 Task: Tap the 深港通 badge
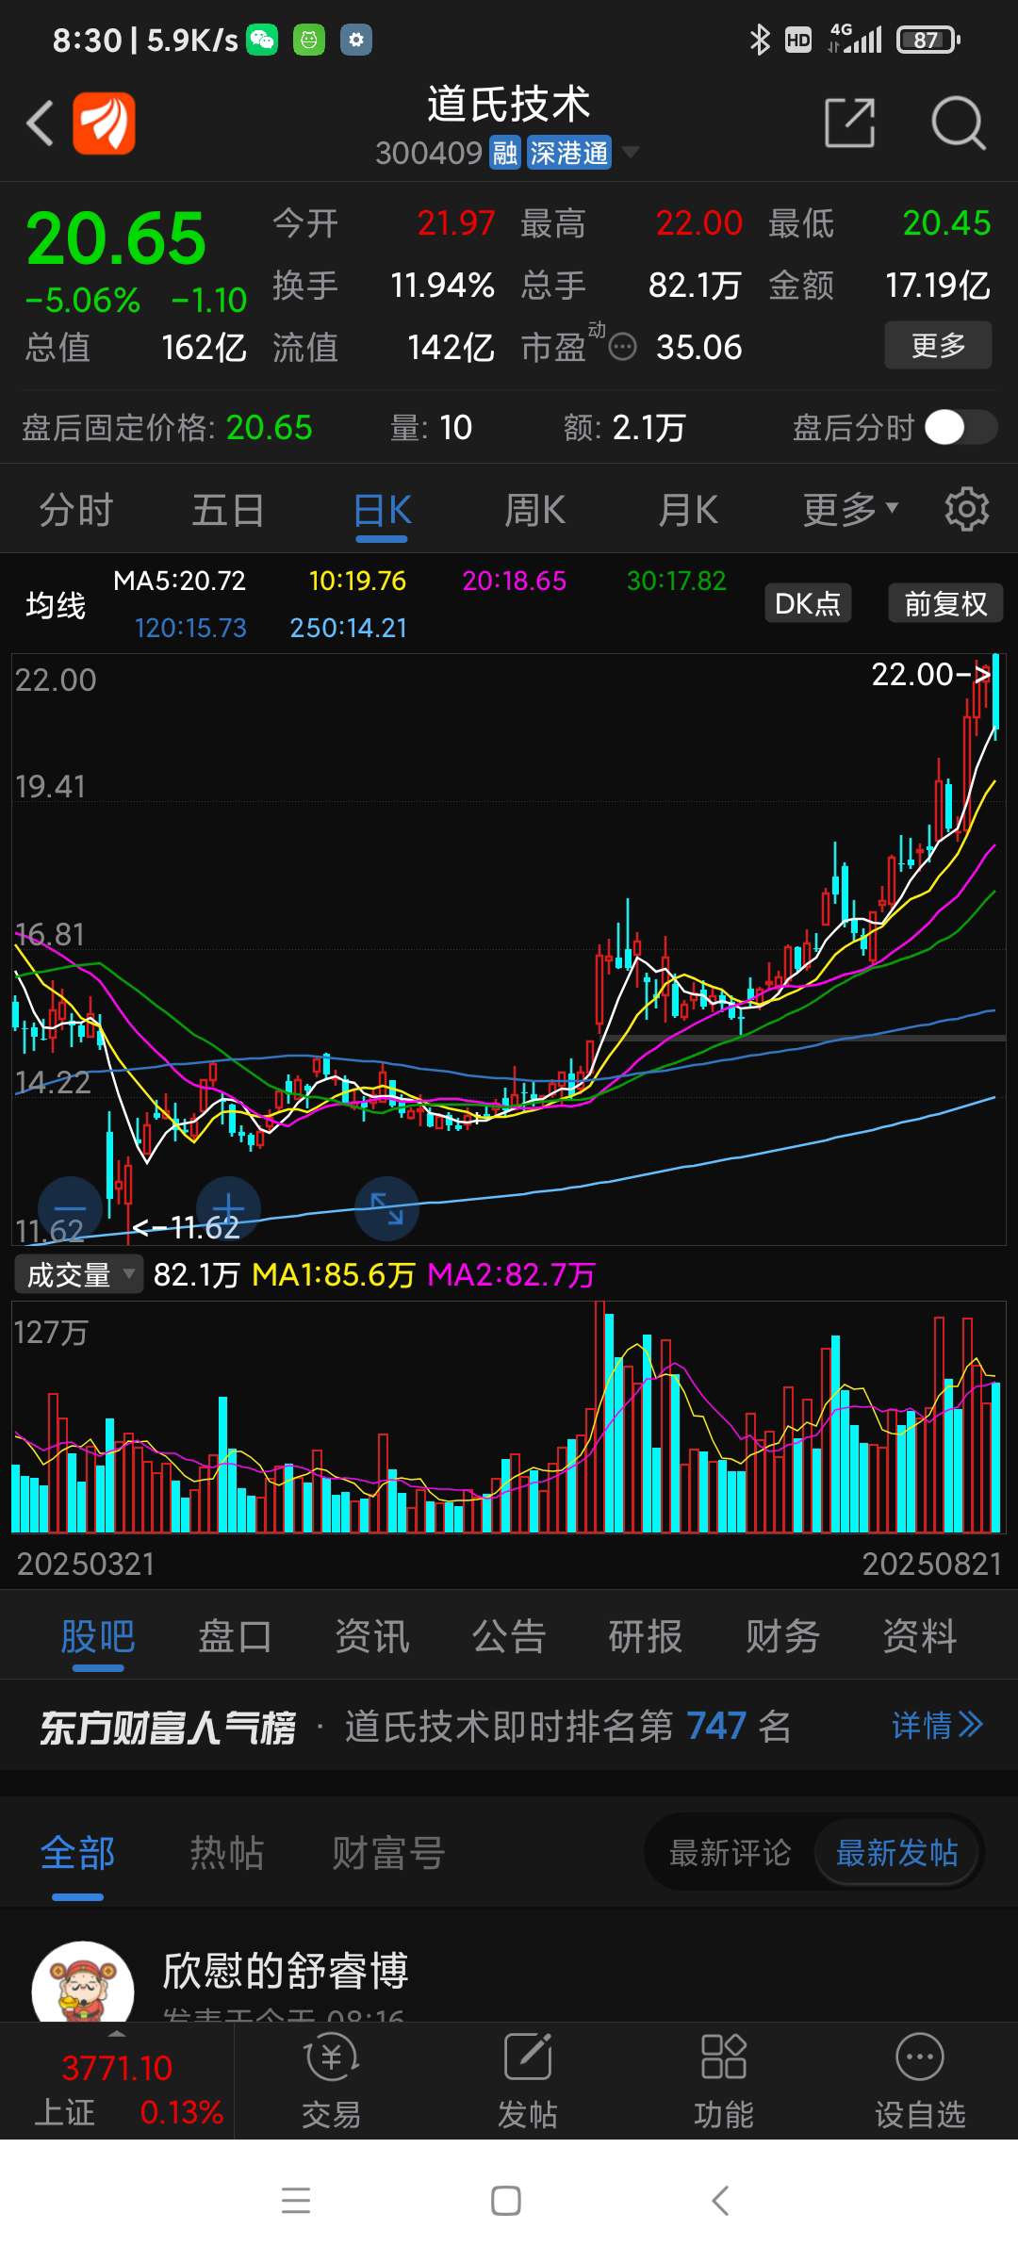pyautogui.click(x=568, y=153)
